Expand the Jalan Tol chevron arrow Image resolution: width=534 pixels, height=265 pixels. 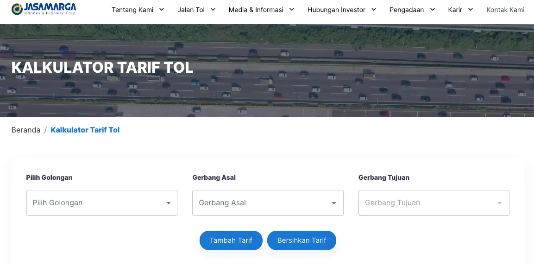pos(213,10)
